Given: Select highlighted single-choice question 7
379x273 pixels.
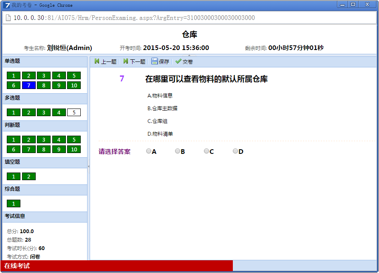Looking at the screenshot, I should [29, 85].
